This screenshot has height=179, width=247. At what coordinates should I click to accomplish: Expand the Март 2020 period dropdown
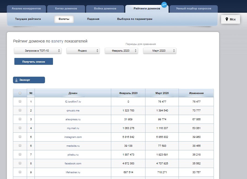(160, 51)
